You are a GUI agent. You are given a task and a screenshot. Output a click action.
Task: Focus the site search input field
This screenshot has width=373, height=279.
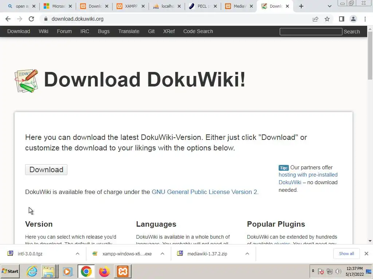(311, 32)
